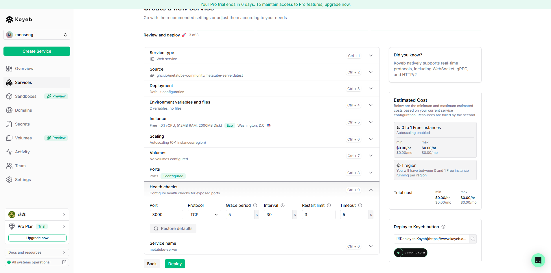This screenshot has height=273, width=551.
Task: Open the chat support widget
Action: pos(538,260)
